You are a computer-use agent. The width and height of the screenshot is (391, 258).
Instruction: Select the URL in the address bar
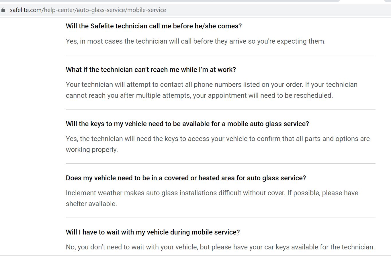pyautogui.click(x=88, y=10)
